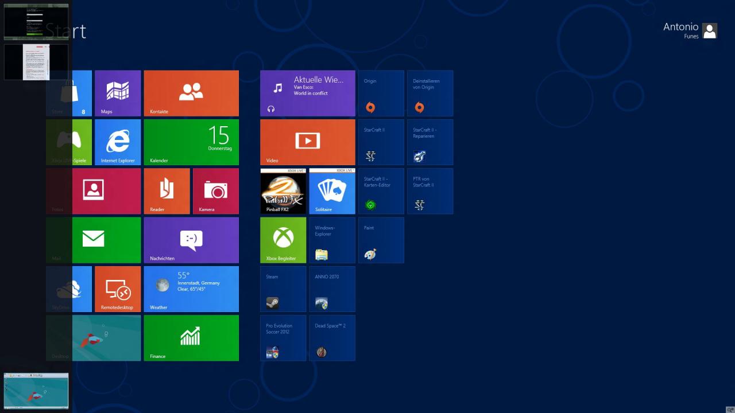This screenshot has height=413, width=735.
Task: Open the Kamera tile
Action: (x=216, y=191)
